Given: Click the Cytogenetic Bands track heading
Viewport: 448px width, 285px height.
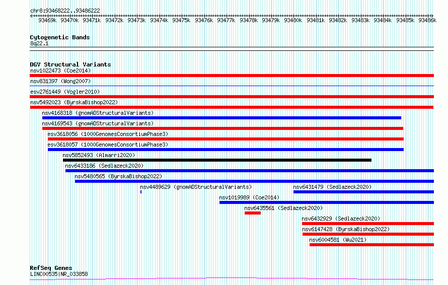Looking at the screenshot, I should pos(60,37).
